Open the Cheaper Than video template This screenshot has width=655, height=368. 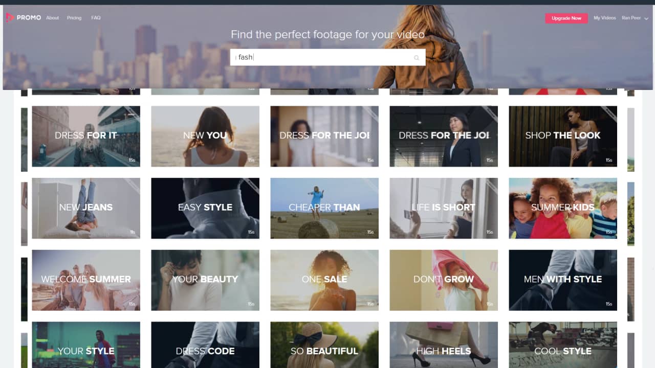[x=324, y=209]
